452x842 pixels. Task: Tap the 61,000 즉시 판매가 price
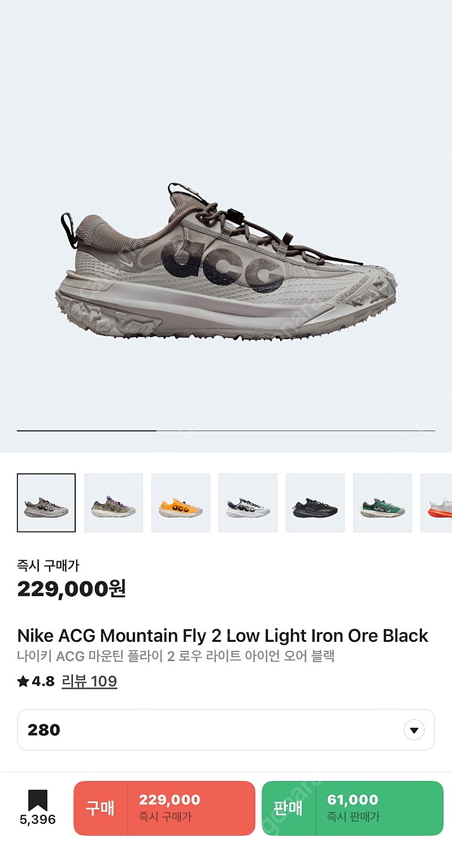click(354, 808)
